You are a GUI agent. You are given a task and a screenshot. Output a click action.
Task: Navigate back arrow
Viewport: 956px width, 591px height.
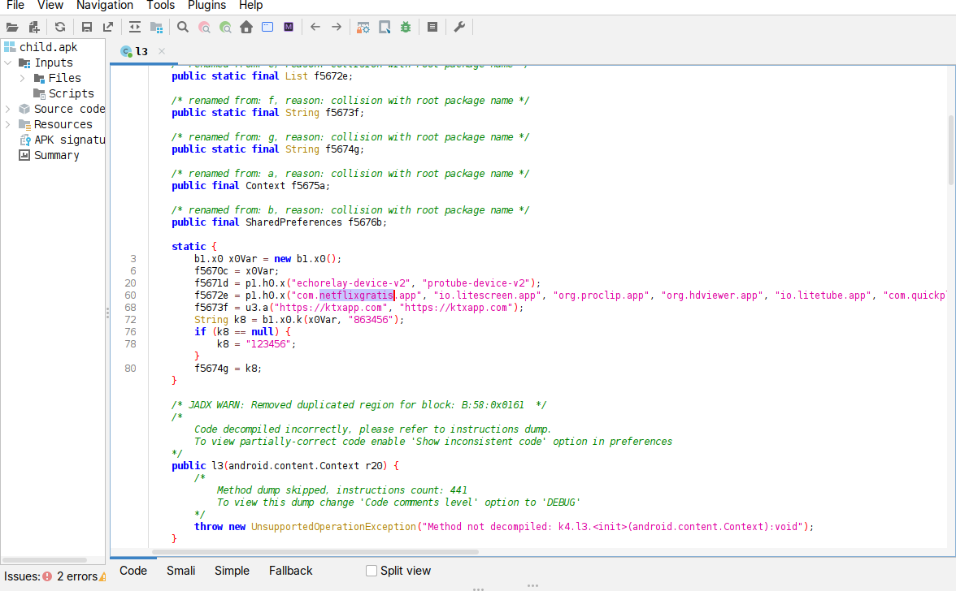tap(315, 27)
